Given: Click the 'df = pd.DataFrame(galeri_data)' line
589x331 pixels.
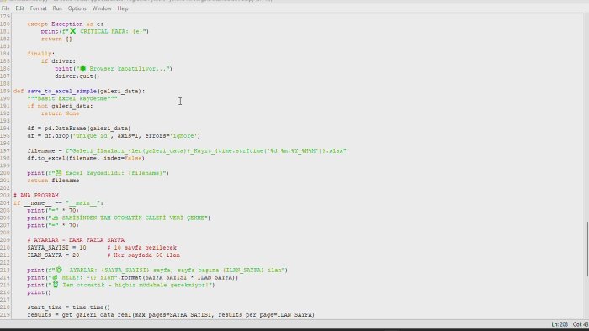Looking at the screenshot, I should coord(79,129).
